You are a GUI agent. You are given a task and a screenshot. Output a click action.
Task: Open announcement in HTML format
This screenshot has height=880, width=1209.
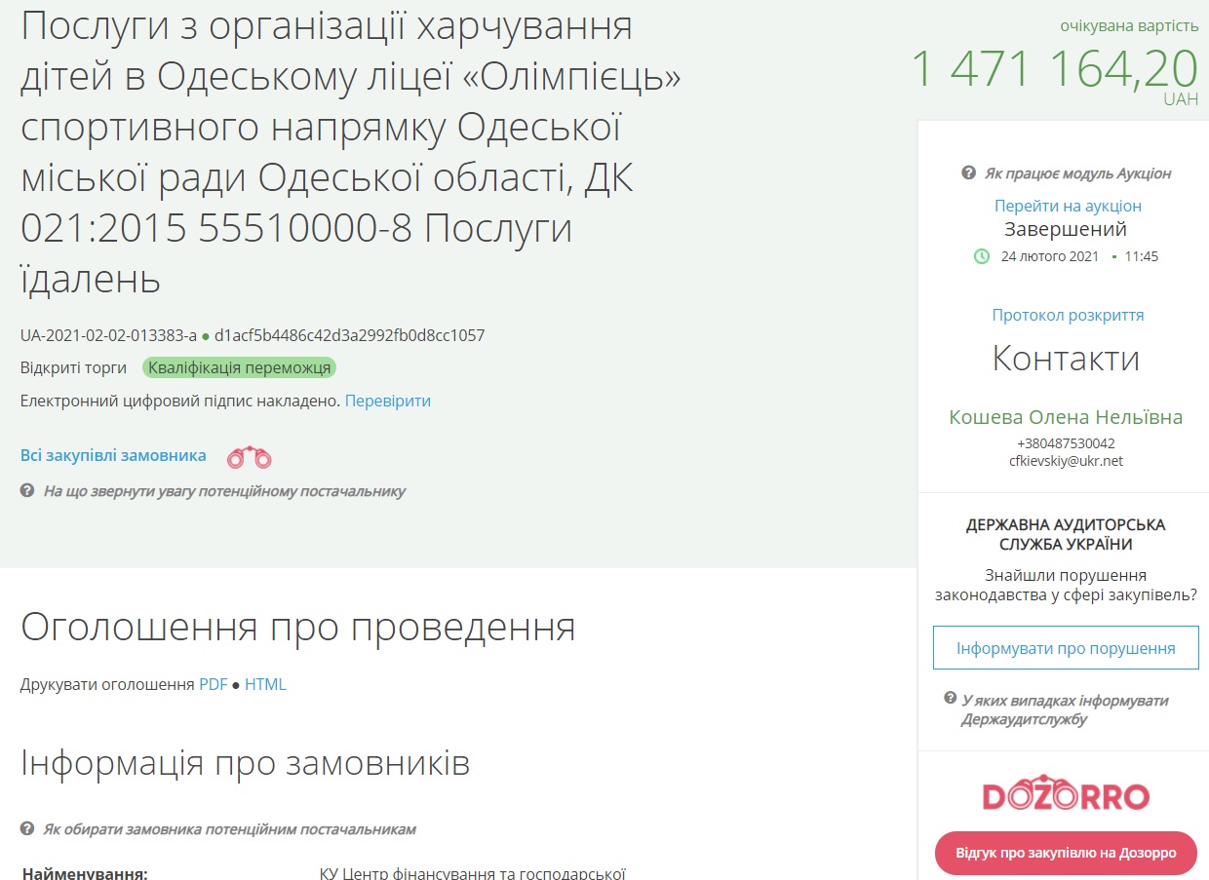point(265,684)
